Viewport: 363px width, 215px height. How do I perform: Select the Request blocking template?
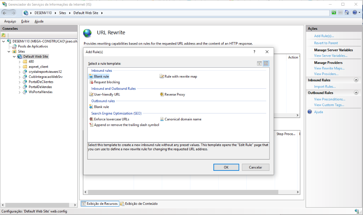[107, 82]
